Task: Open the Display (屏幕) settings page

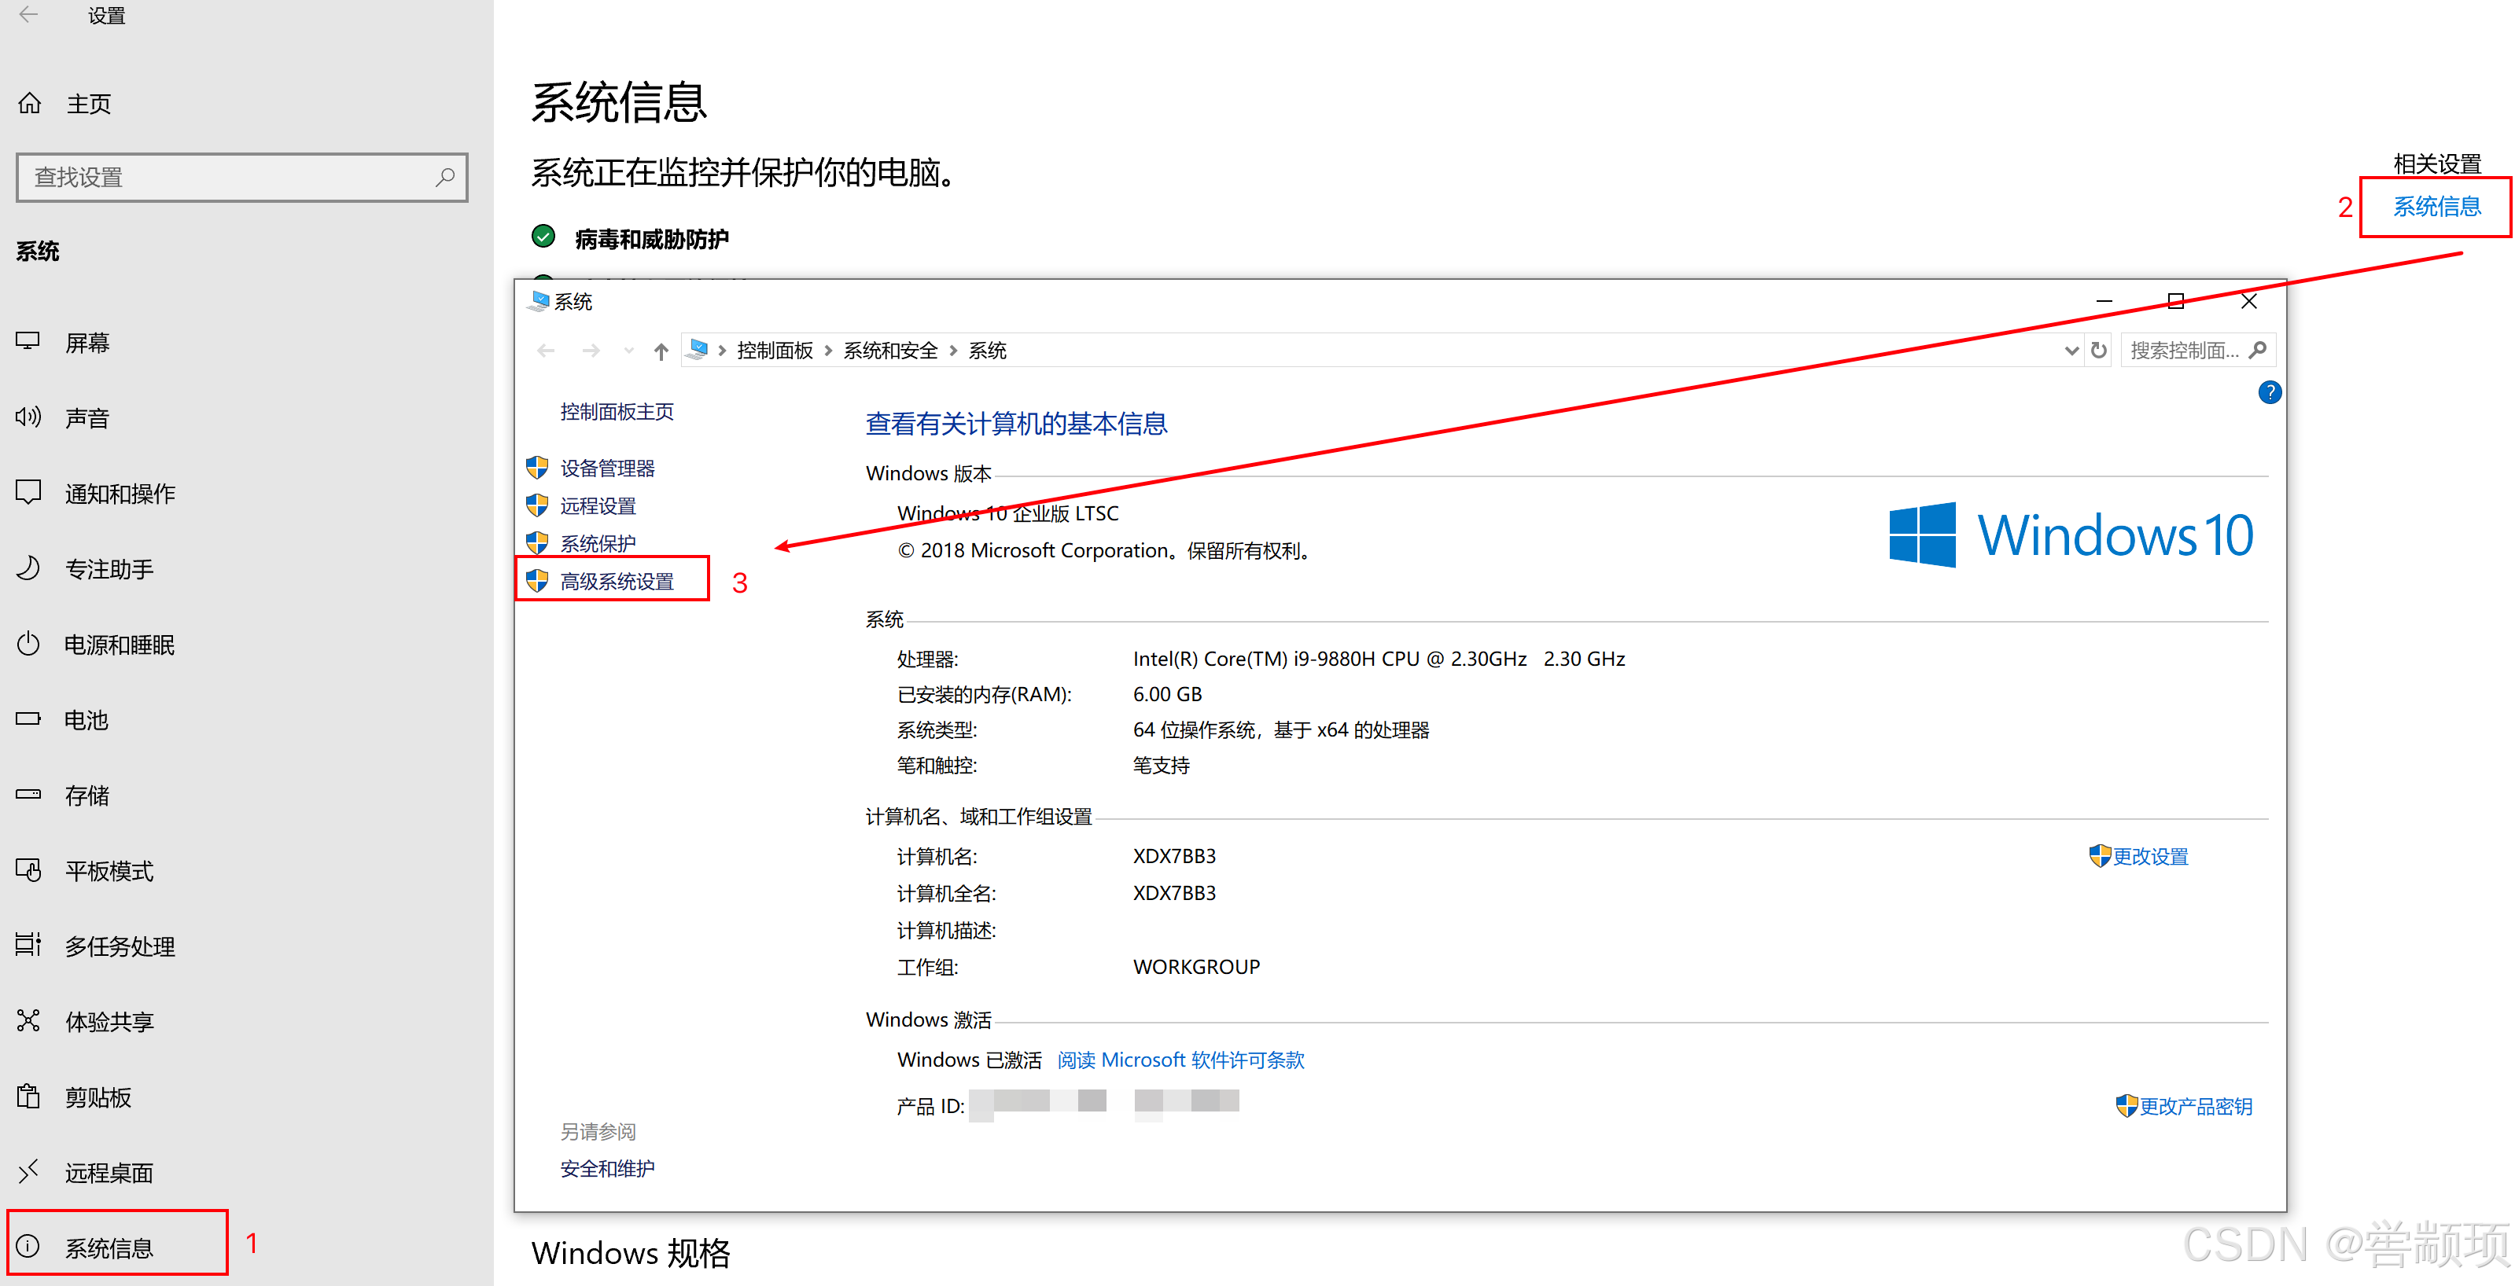Action: click(x=87, y=343)
